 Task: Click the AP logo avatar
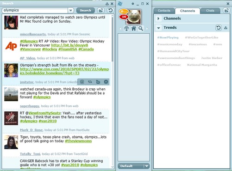11,46
